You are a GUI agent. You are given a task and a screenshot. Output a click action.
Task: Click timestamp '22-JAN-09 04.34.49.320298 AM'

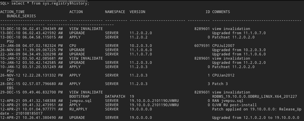[x=31, y=54]
